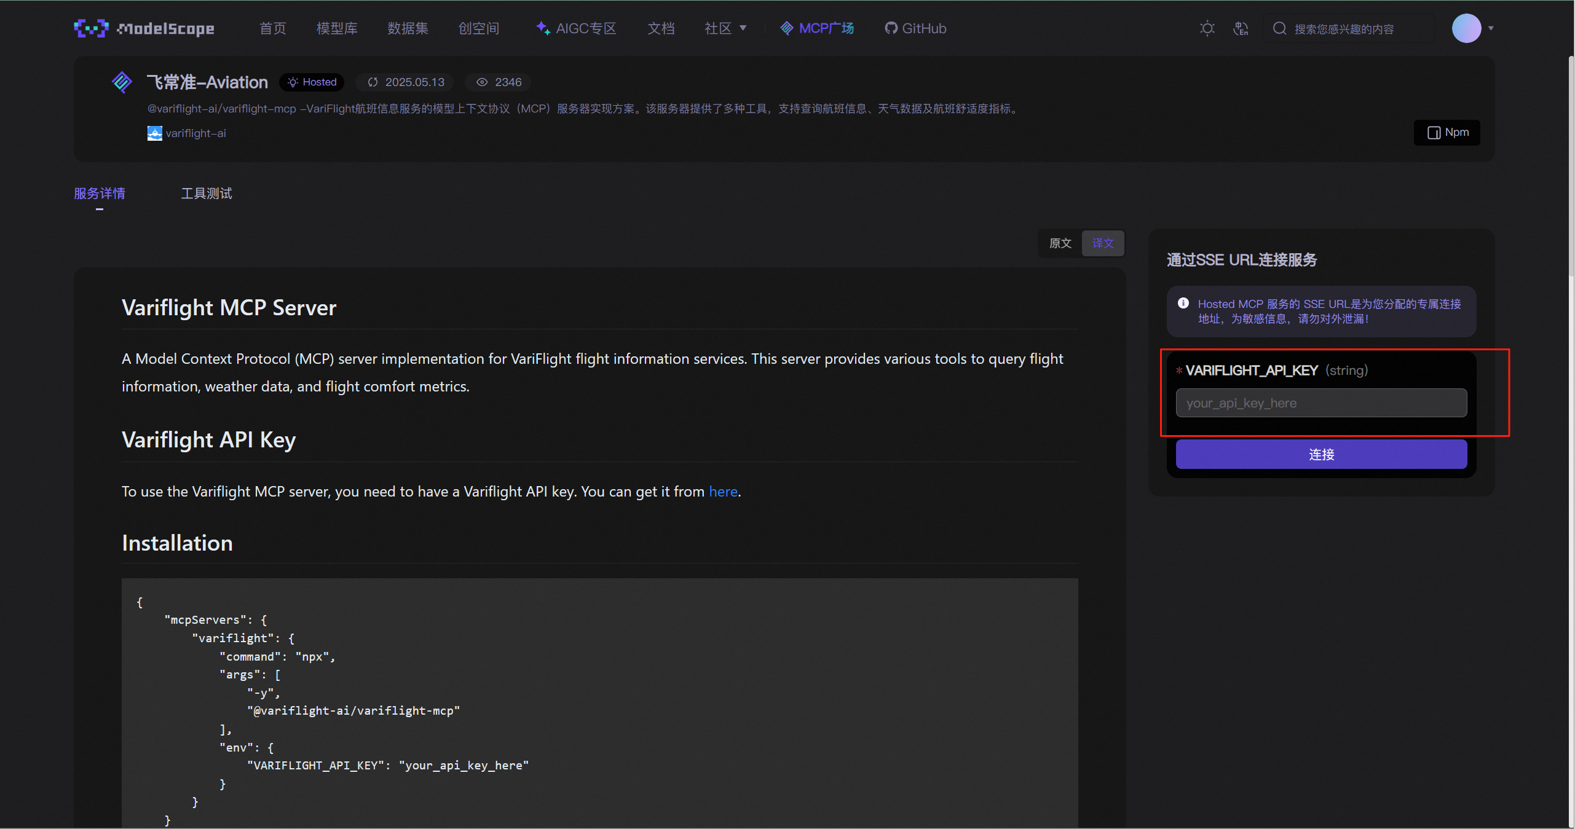The height and width of the screenshot is (829, 1575).
Task: Open the AIGC专区 section
Action: 576,28
